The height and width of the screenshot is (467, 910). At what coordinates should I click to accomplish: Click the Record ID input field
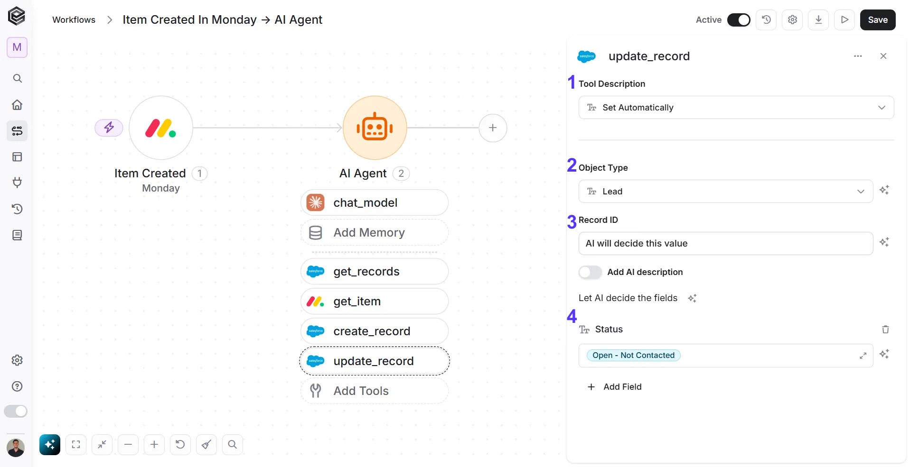726,244
